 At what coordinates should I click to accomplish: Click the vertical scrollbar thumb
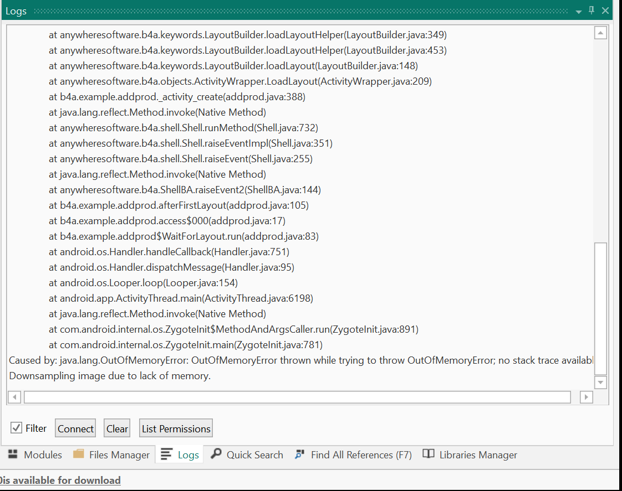600,308
